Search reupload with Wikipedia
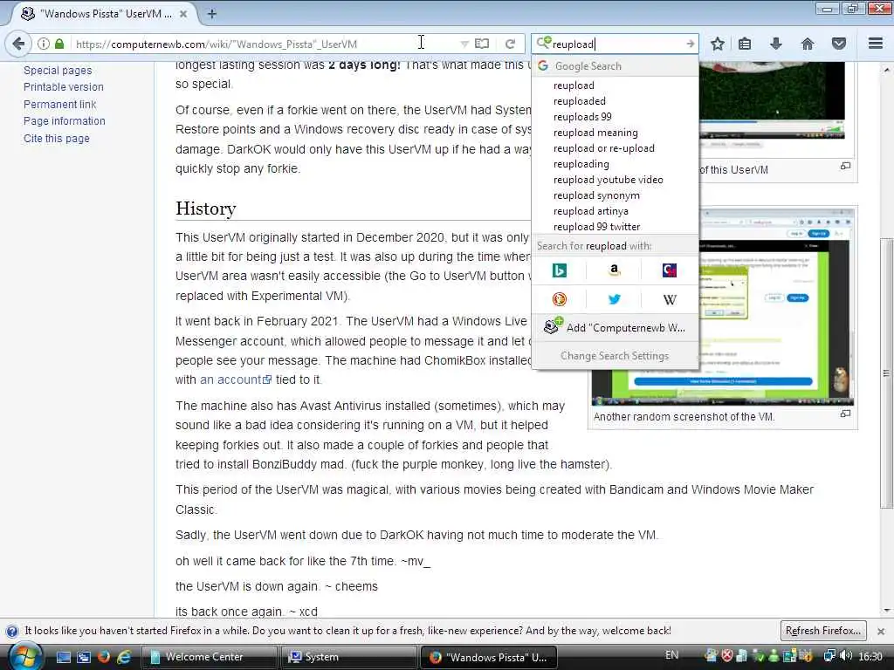This screenshot has height=670, width=894. (670, 299)
